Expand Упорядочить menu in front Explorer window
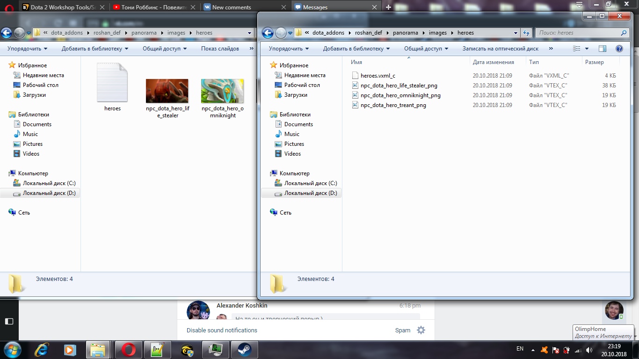This screenshot has width=639, height=359. [x=289, y=49]
